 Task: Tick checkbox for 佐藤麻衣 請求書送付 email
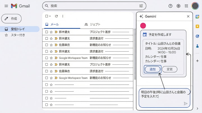[47, 71]
